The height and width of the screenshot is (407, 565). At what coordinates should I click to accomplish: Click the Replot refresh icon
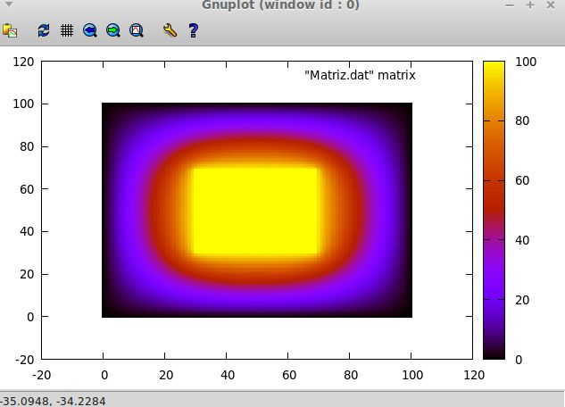(44, 30)
